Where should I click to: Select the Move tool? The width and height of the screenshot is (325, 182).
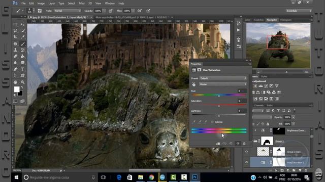coord(22,25)
